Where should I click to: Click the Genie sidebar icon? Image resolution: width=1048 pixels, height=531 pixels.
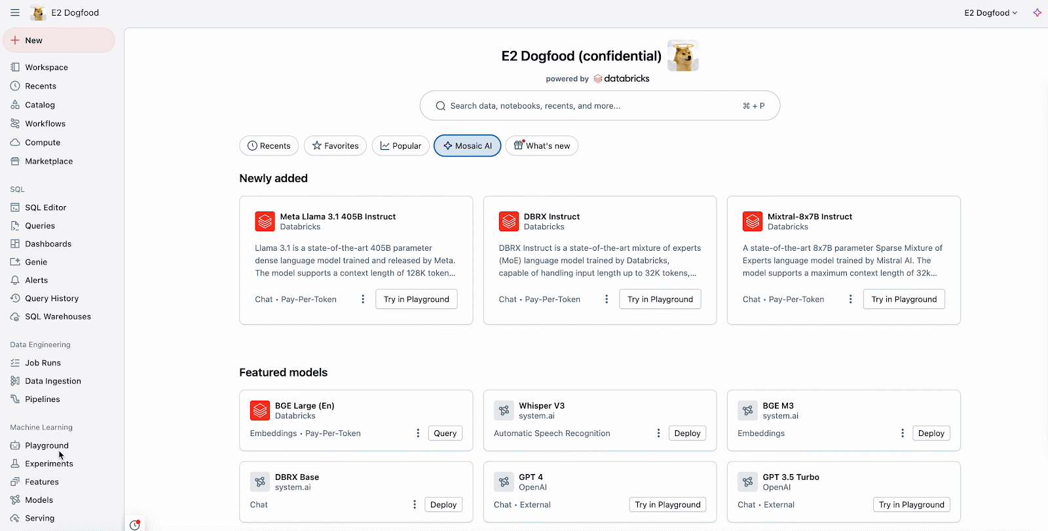tap(15, 262)
